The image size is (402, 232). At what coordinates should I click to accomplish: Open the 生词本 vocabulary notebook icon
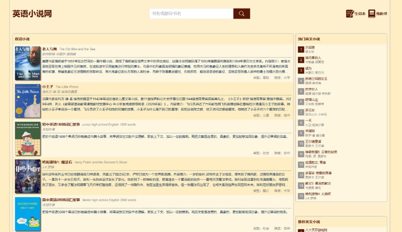tap(350, 14)
